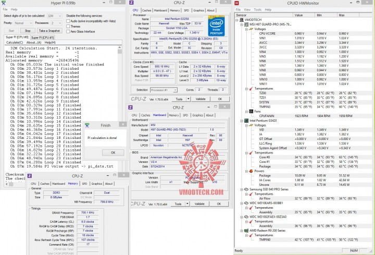Viewport: 375px width, 255px height.
Task: Collapse the AMD Radeon R9 200 Series node
Action: pos(242,231)
